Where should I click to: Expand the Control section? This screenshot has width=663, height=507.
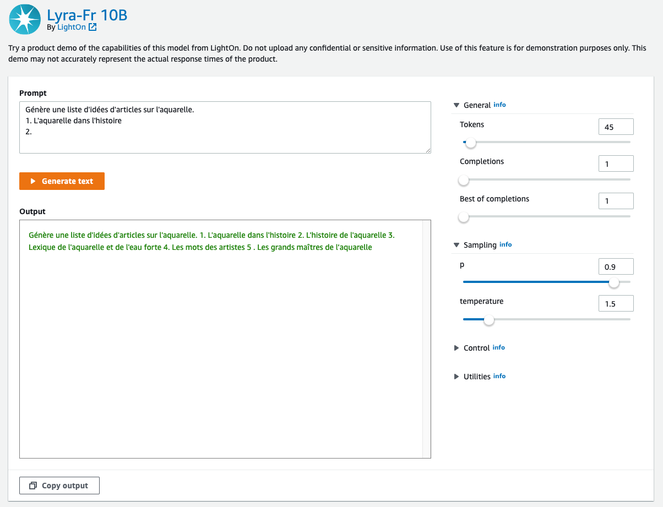pos(456,348)
